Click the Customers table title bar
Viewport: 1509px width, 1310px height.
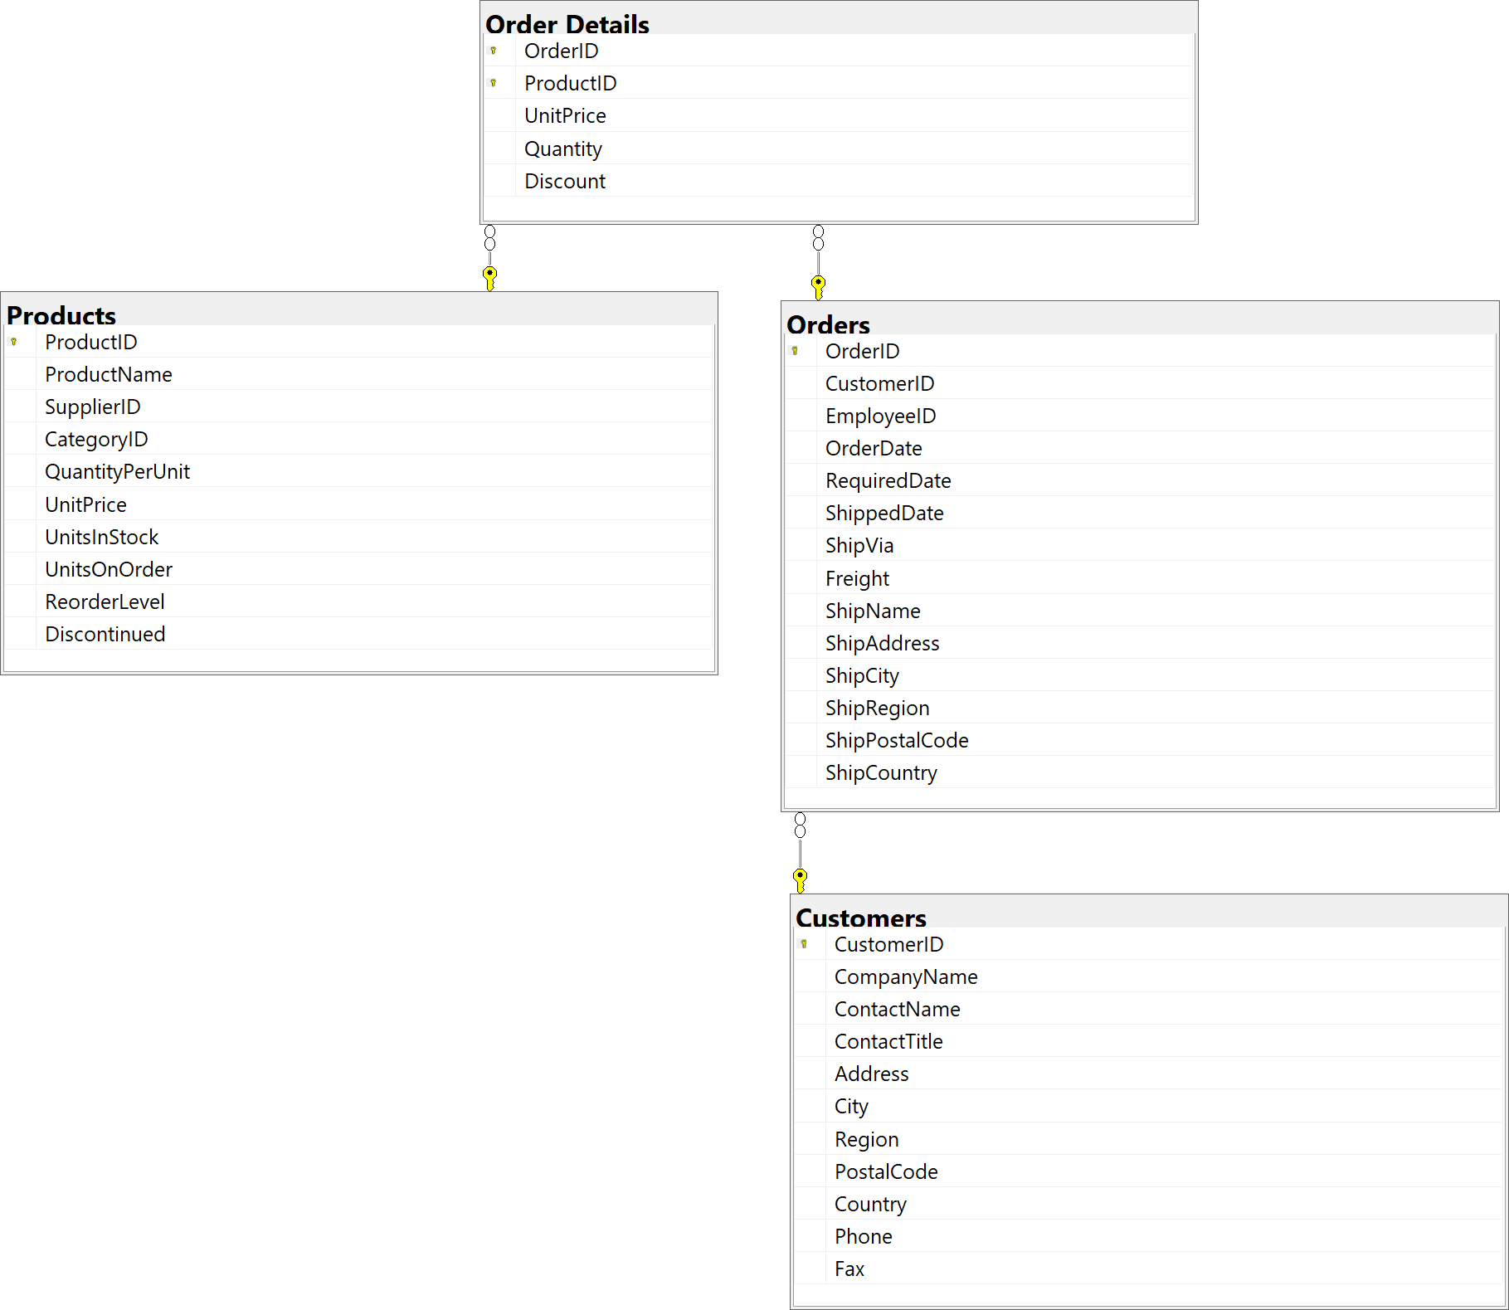point(861,918)
